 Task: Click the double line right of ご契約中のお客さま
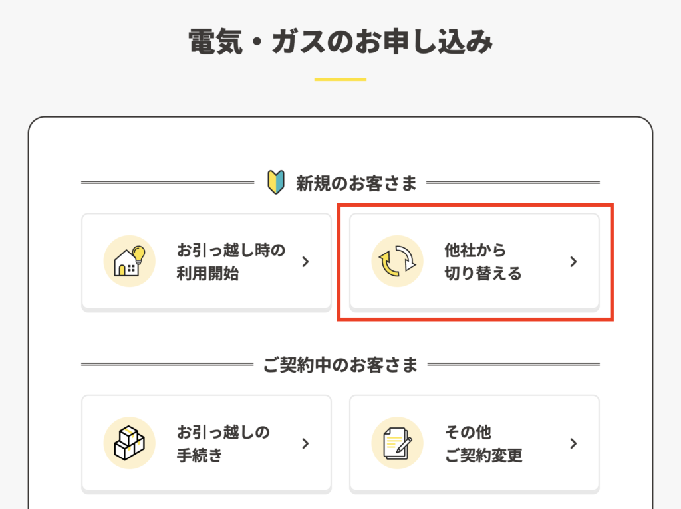tap(513, 364)
